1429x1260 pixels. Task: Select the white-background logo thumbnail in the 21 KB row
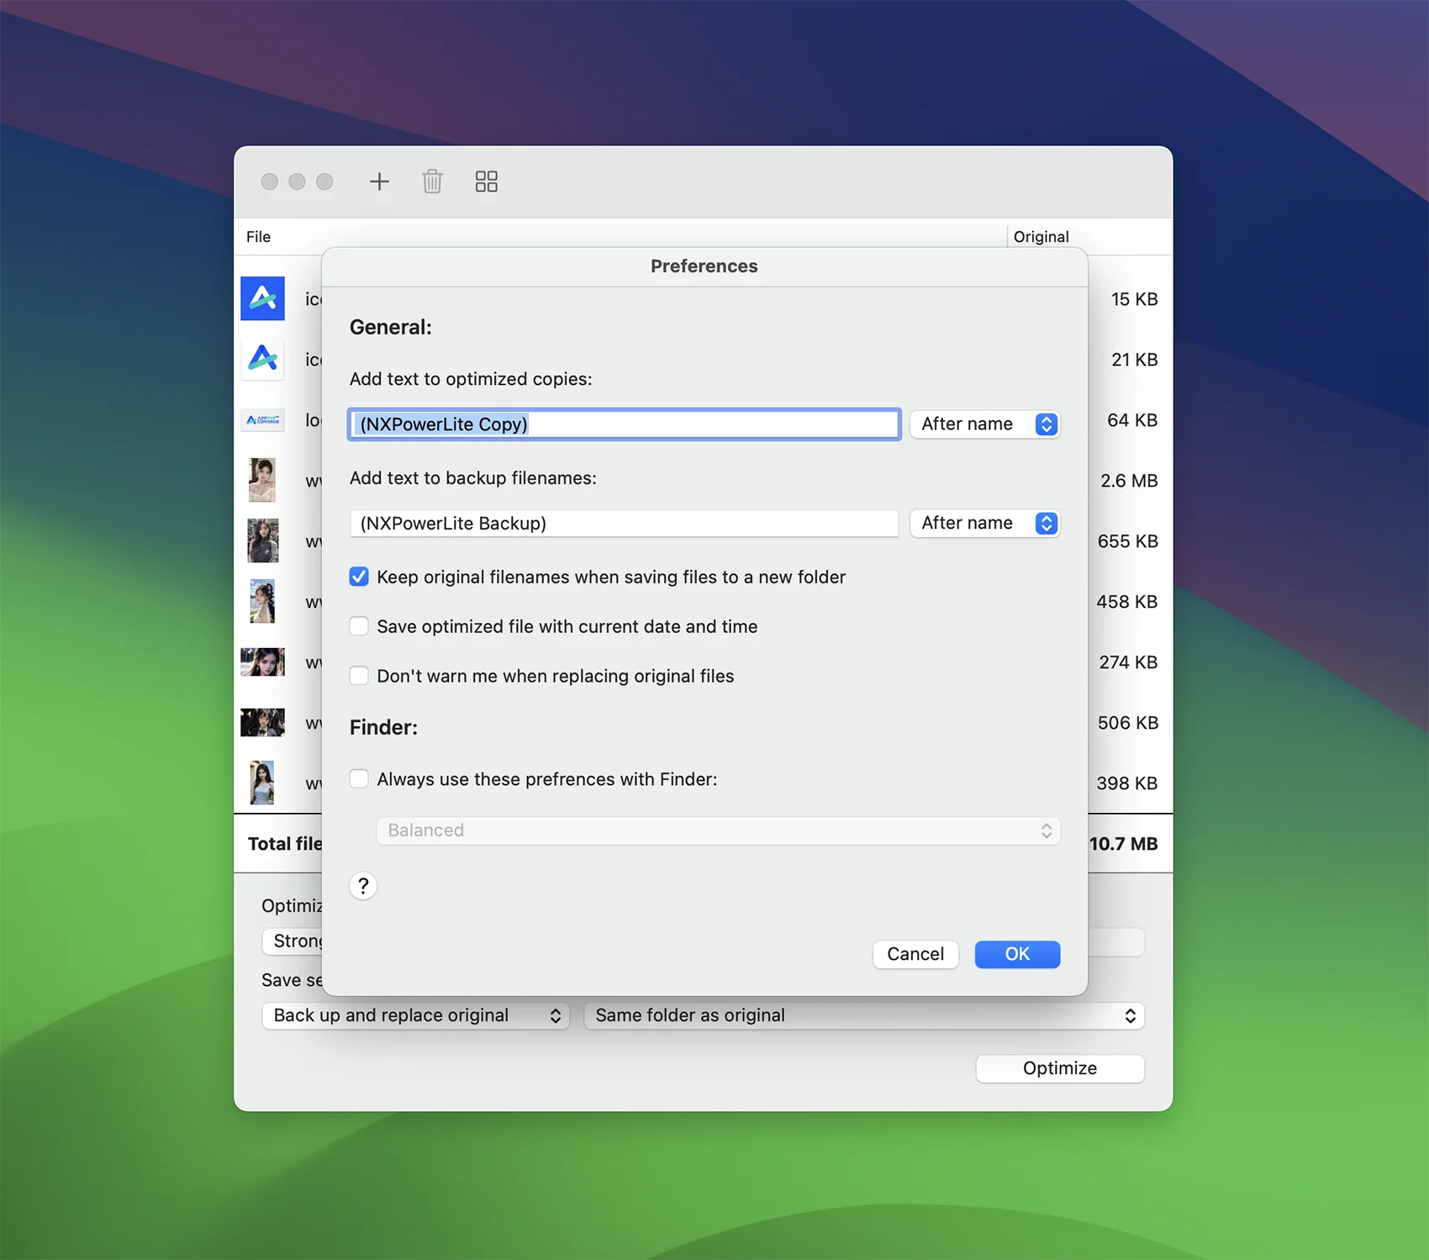(262, 359)
